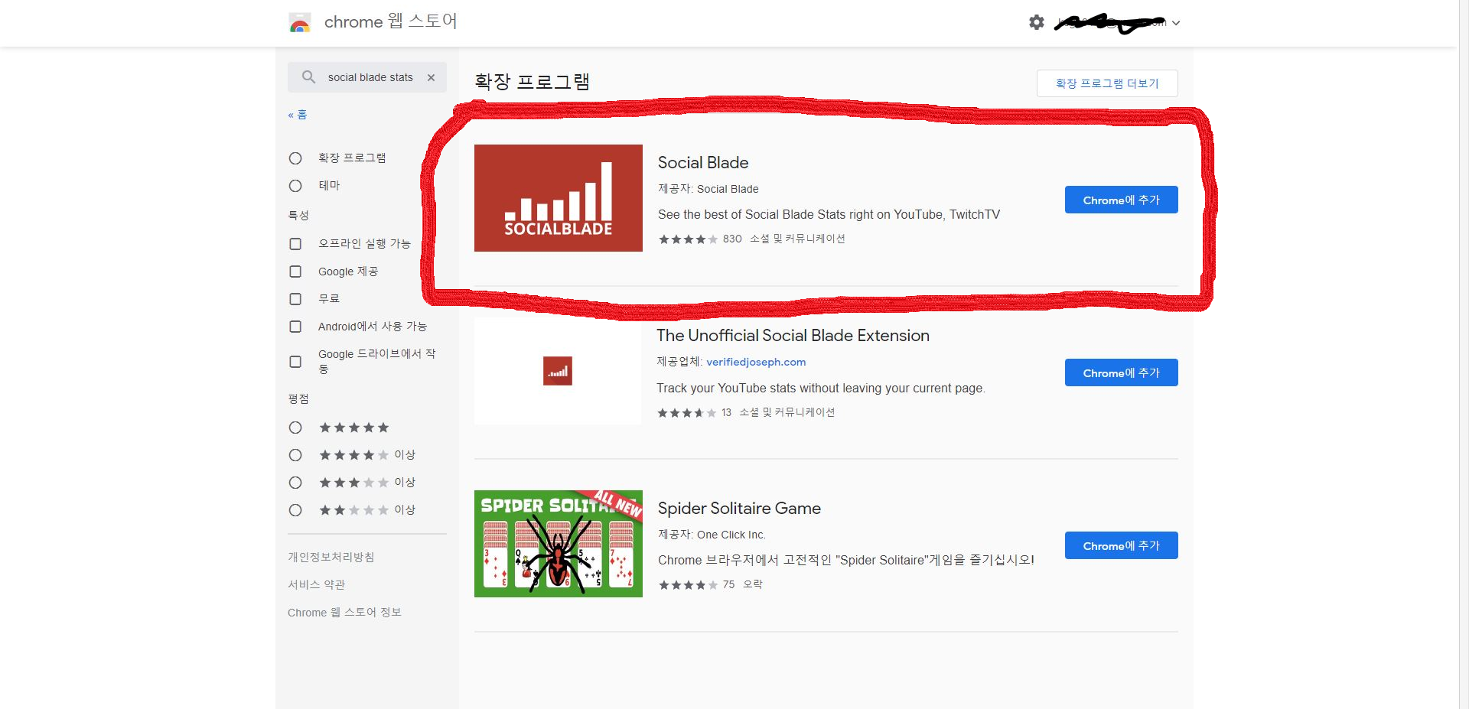Select four stars and up rating
Screen dimensions: 1469x709
(x=295, y=455)
